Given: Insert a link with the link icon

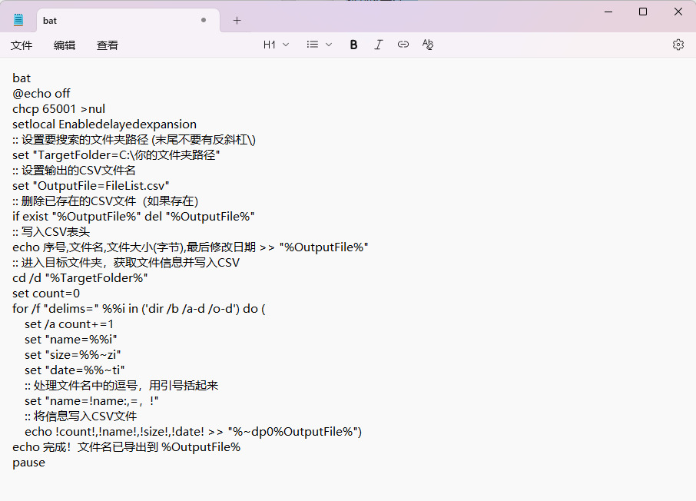Looking at the screenshot, I should pos(403,45).
